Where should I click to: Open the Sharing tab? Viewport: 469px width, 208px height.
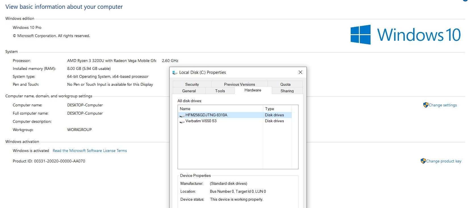[x=287, y=91]
